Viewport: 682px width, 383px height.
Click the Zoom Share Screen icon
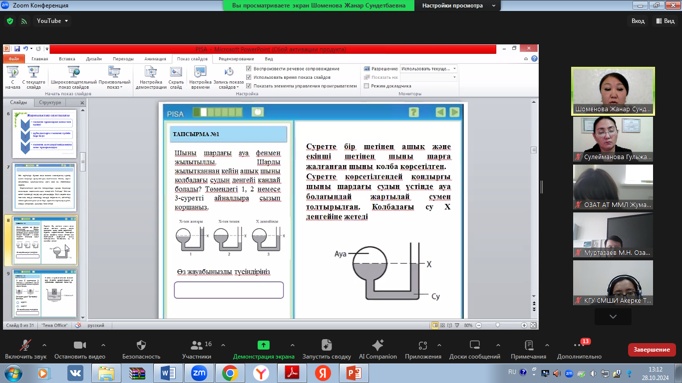pyautogui.click(x=263, y=345)
